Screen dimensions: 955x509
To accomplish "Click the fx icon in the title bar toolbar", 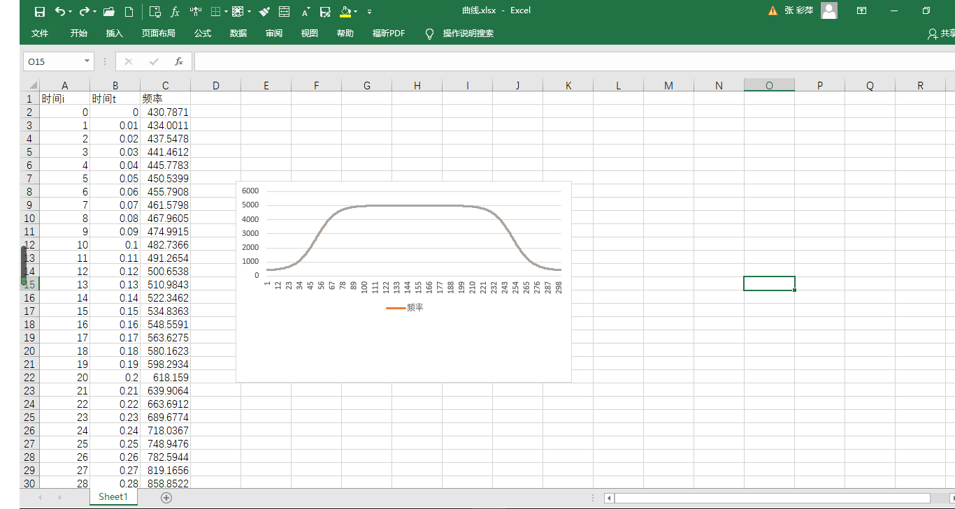I will (x=175, y=11).
